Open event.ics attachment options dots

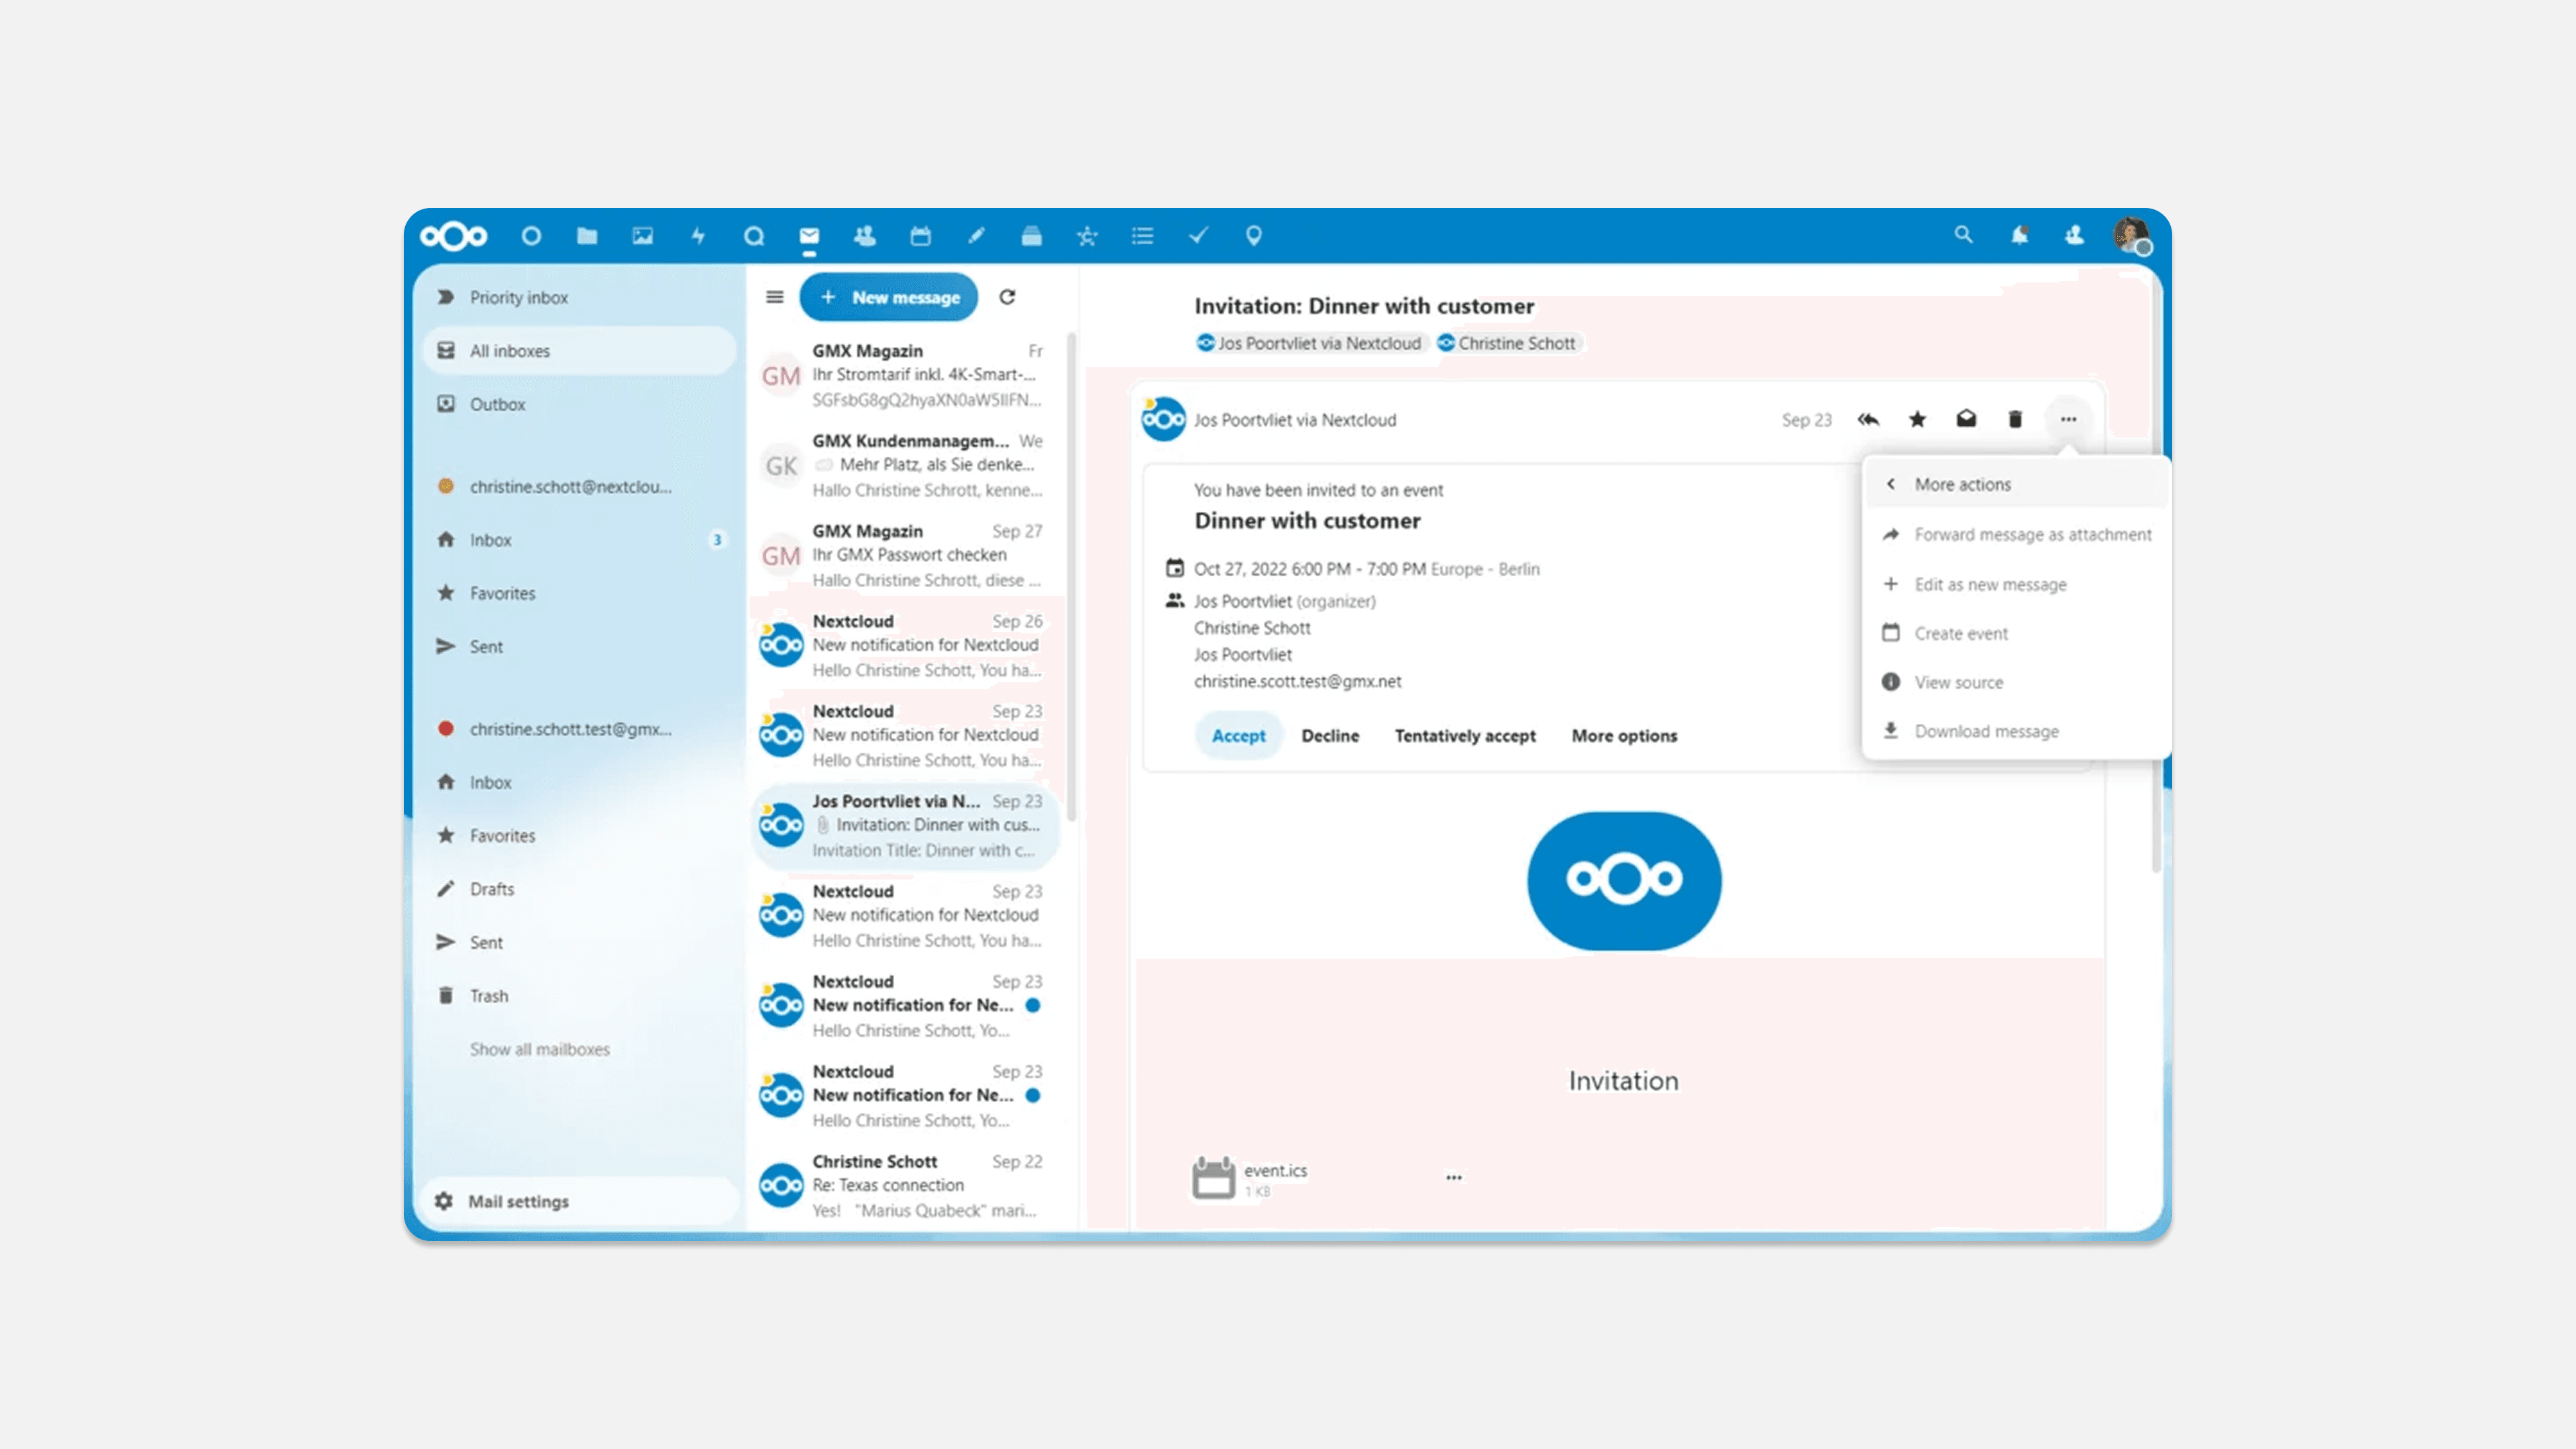pos(1454,1178)
